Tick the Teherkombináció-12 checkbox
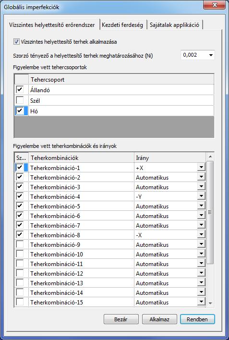This screenshot has width=229, height=340. pyautogui.click(x=20, y=273)
